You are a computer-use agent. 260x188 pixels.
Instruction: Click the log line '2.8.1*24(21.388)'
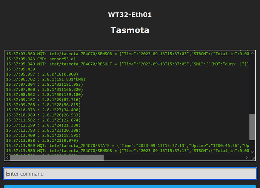point(43,125)
